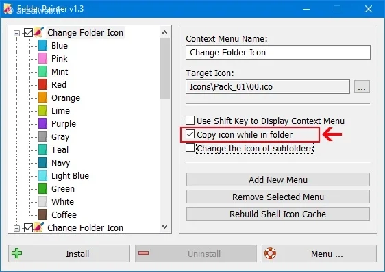This screenshot has width=385, height=272.
Task: Select the bottom Change Folder Icon tree label
Action: [85, 227]
